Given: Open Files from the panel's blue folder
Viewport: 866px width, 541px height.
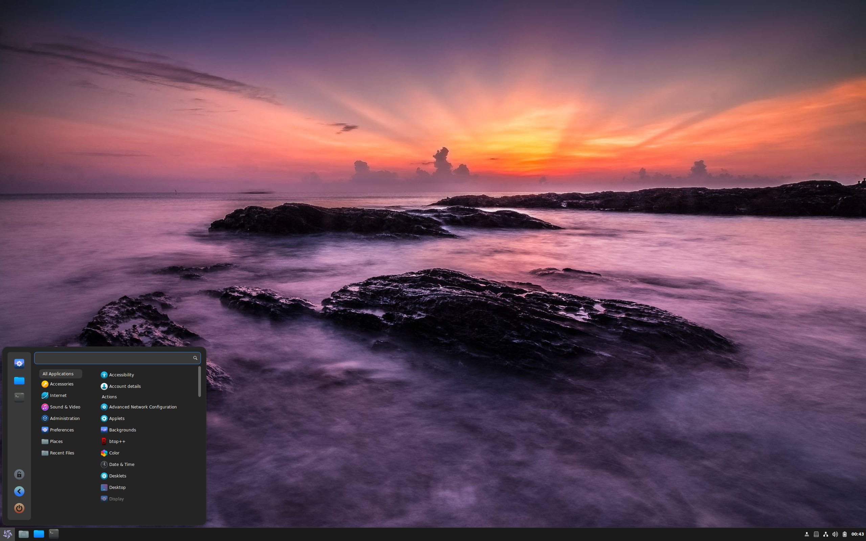Looking at the screenshot, I should [39, 534].
